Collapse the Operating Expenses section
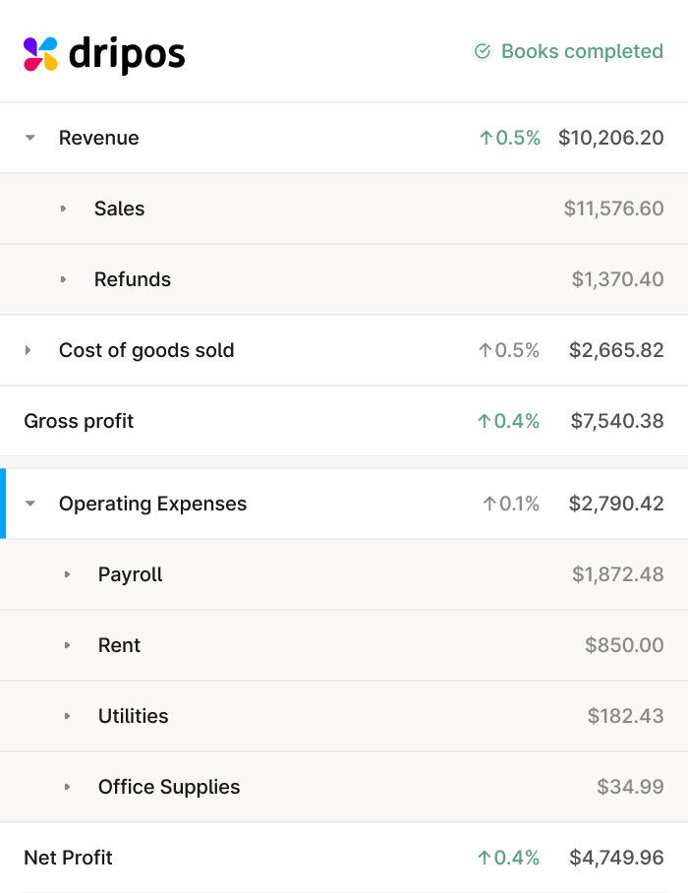Screen dimensions: 688x893 coord(30,505)
